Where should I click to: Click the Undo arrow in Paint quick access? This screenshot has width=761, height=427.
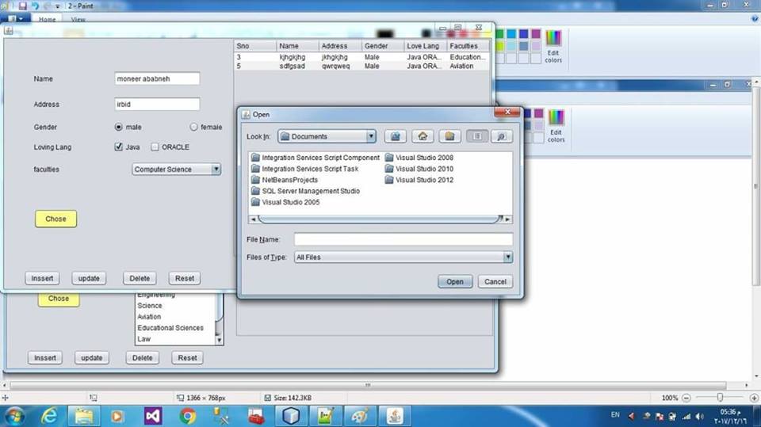(x=36, y=6)
